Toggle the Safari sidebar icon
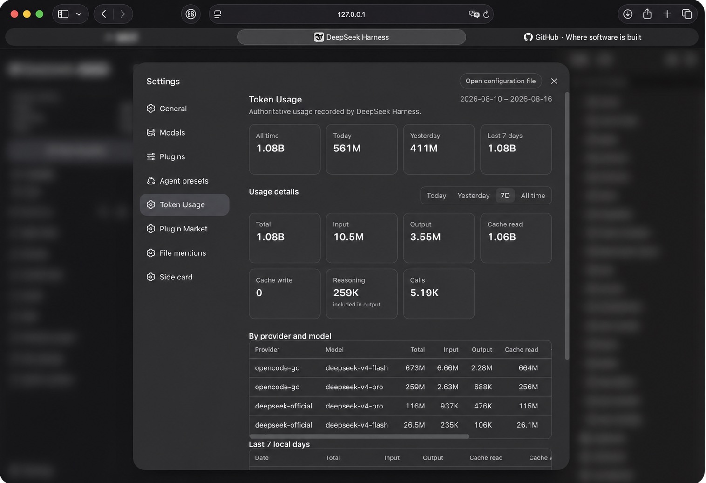706x483 pixels. tap(63, 14)
